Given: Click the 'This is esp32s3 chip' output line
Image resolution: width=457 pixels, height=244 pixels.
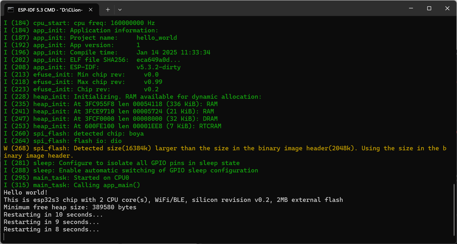Looking at the screenshot, I should pos(173,200).
